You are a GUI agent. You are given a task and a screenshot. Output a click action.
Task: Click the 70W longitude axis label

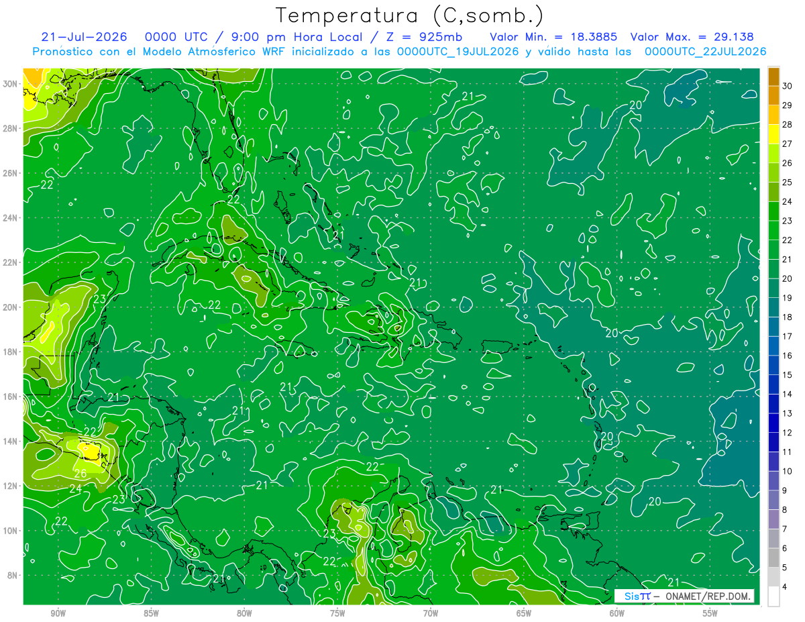(x=431, y=613)
